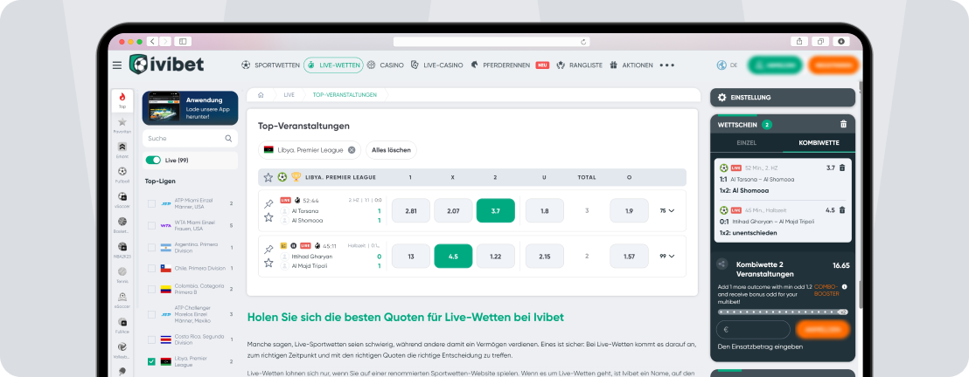The image size is (969, 377).
Task: Click the trophy icon in league header
Action: click(x=296, y=177)
